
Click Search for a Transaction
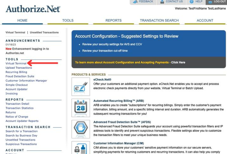click(22, 131)
